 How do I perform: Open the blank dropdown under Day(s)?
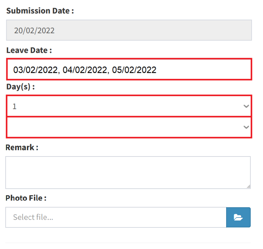pyautogui.click(x=129, y=127)
